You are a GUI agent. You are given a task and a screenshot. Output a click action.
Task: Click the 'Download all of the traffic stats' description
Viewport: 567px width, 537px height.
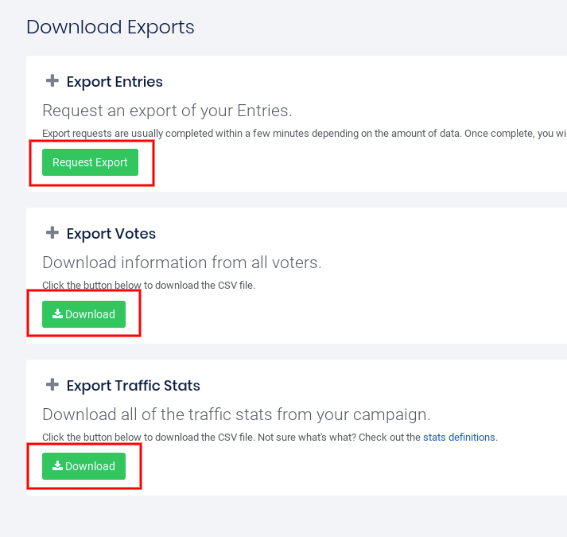coord(235,414)
